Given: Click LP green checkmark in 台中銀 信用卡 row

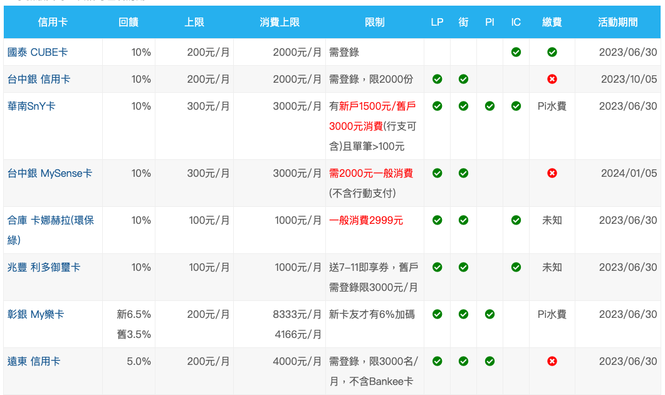Looking at the screenshot, I should tap(437, 80).
